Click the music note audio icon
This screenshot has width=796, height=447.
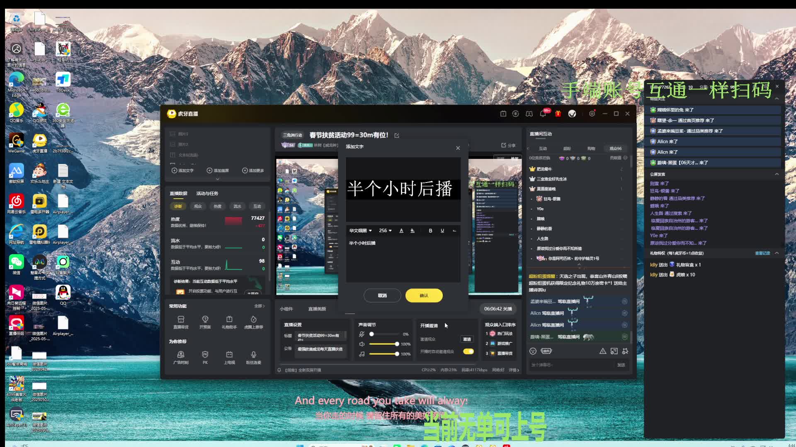[x=362, y=354]
